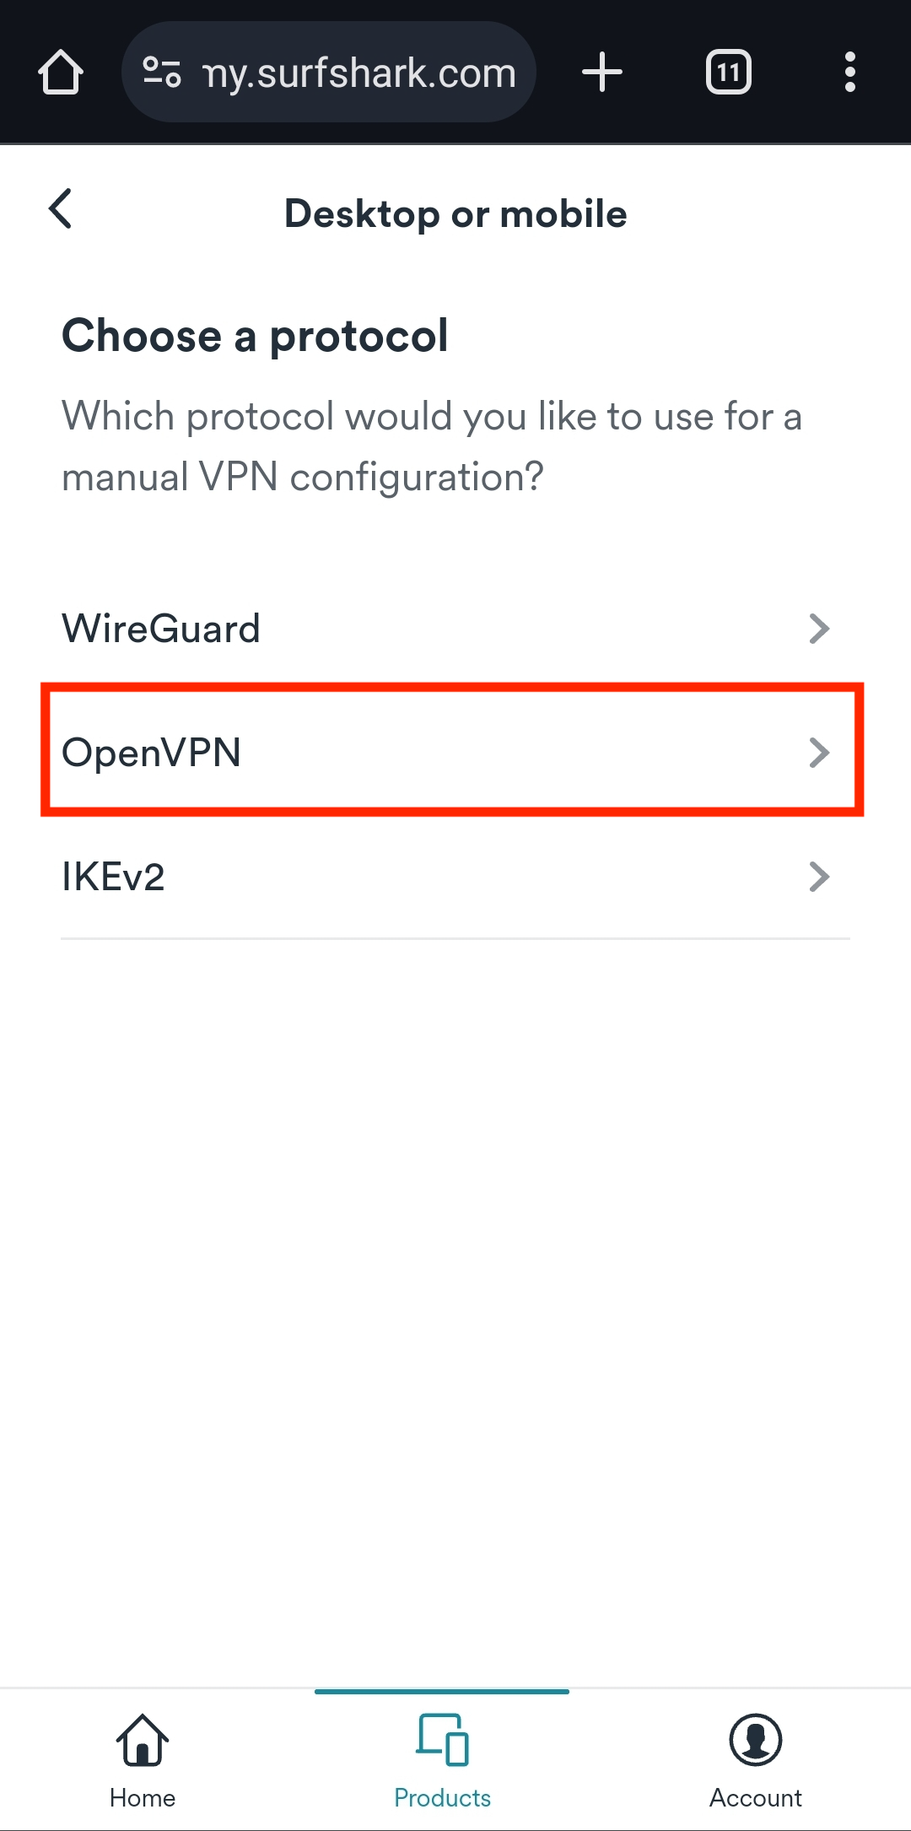Open the browser three-dot menu
This screenshot has height=1831, width=911.
click(849, 73)
